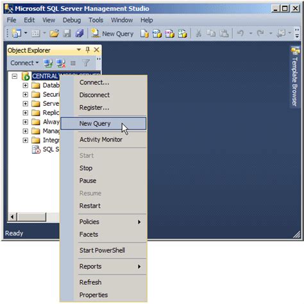
Task: Choose Disconnect in the context menu
Action: [x=104, y=95]
